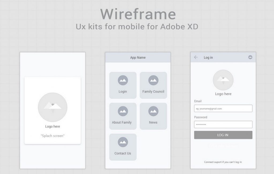Viewport: 274px width, 174px height.
Task: Click the image icon on the News tile
Action: [x=153, y=111]
